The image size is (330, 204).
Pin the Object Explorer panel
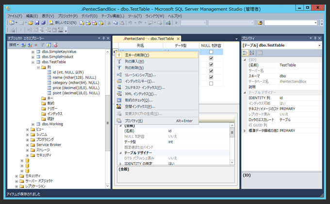click(103, 38)
